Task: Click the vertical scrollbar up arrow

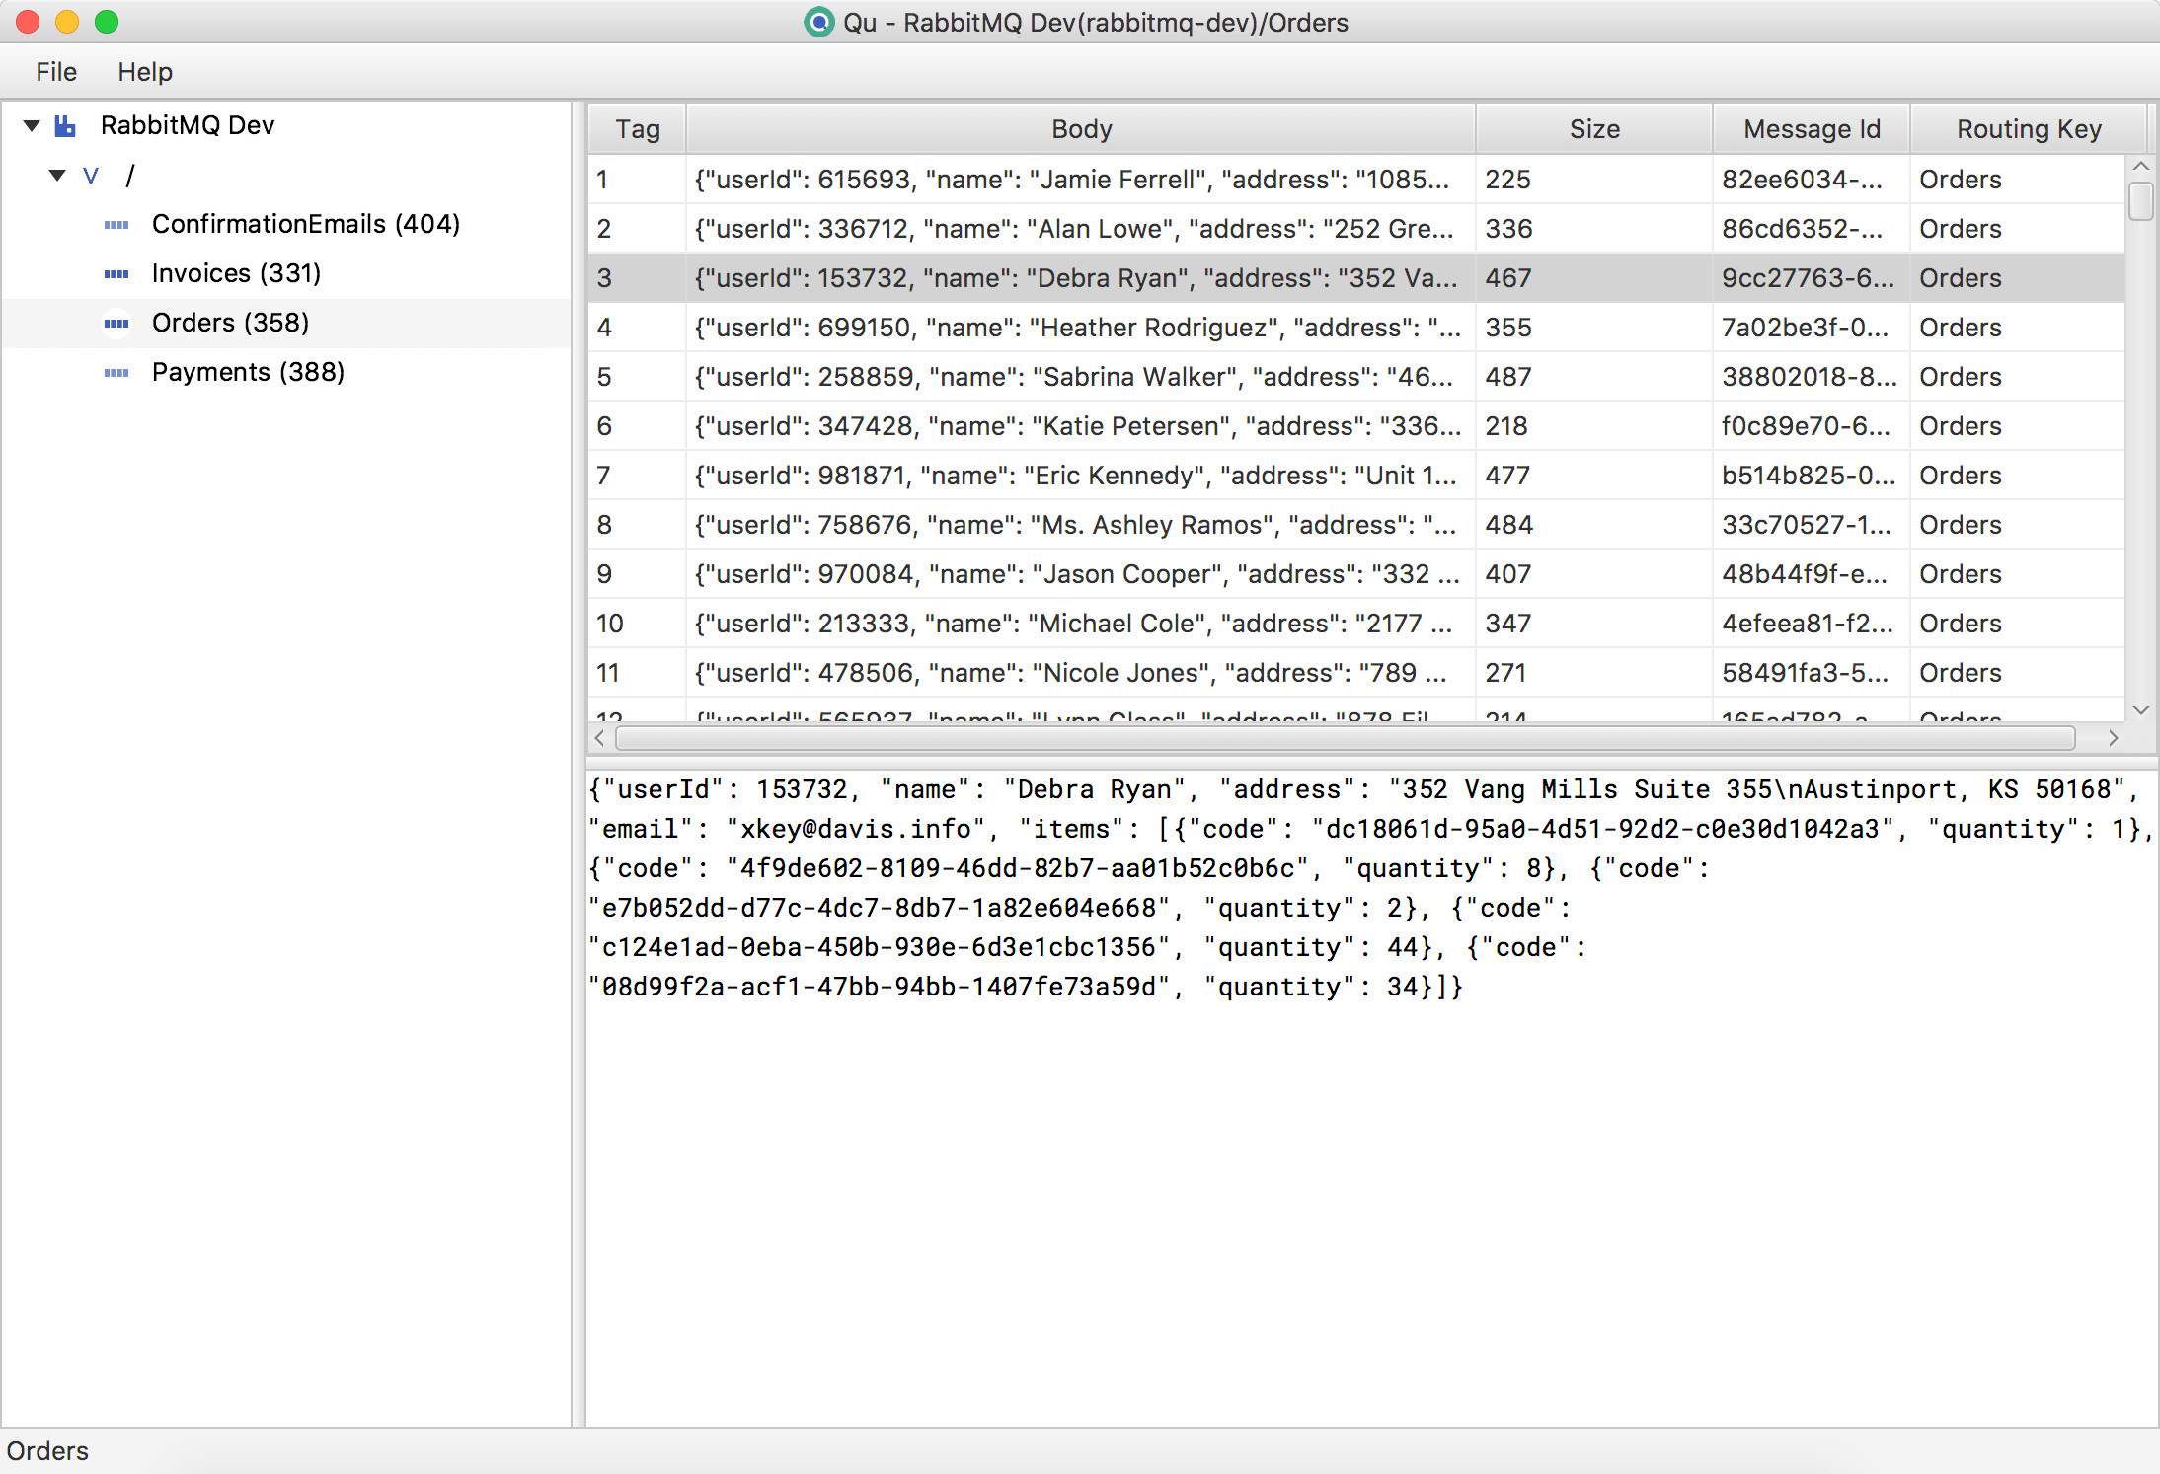Action: [x=2141, y=166]
